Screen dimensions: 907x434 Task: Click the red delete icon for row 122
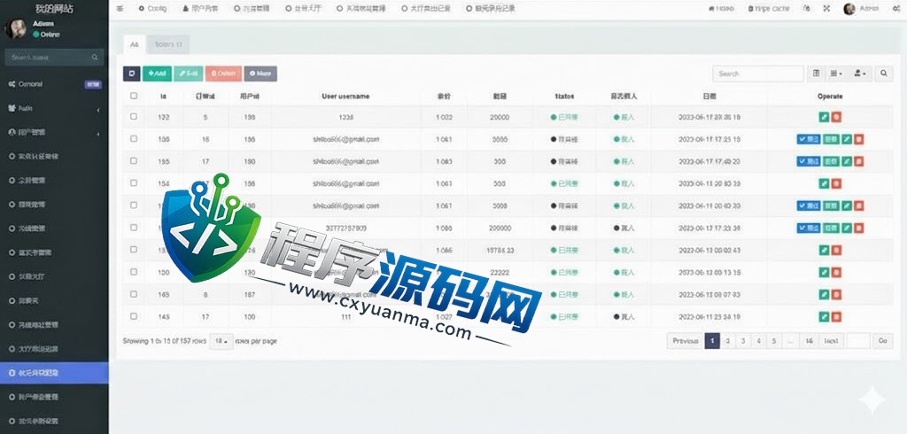pyautogui.click(x=836, y=117)
